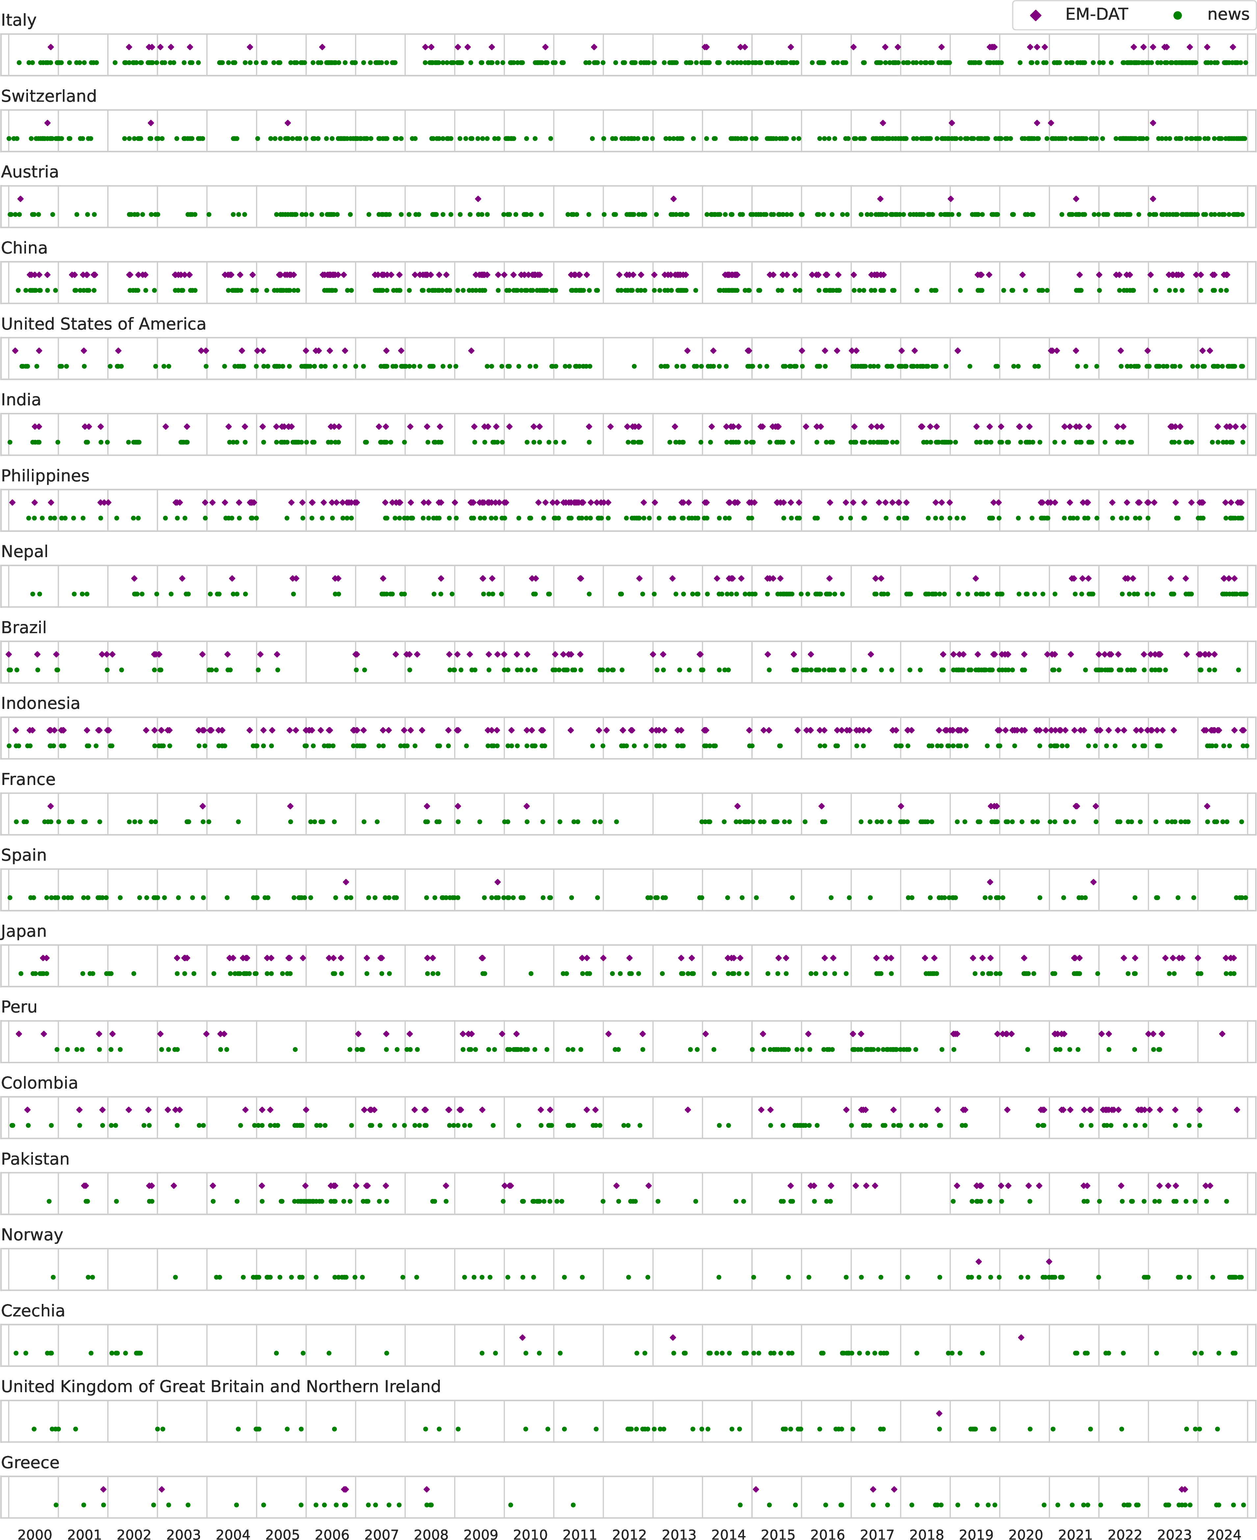Click the 2002 x-axis tick label
Screen dimensions: 1257x1540
coord(134,1534)
